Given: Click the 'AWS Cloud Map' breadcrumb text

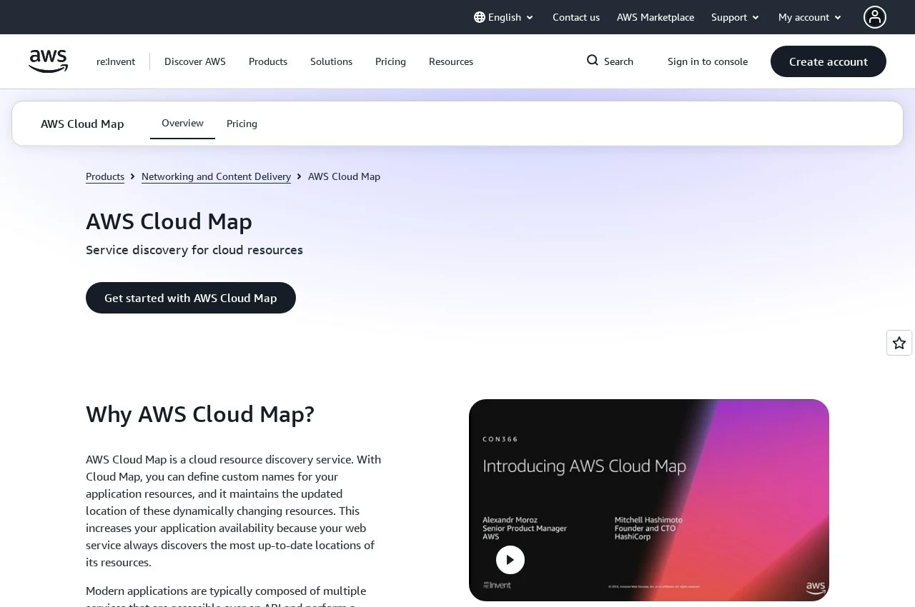Looking at the screenshot, I should point(344,176).
